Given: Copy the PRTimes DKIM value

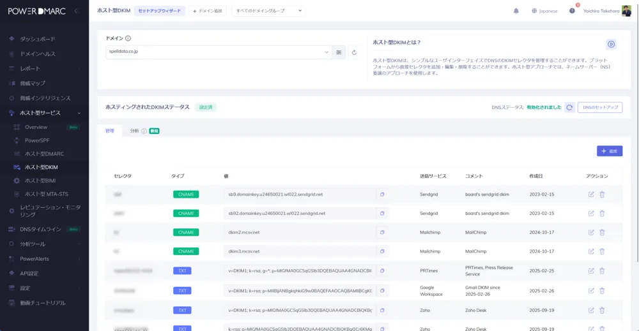Looking at the screenshot, I should pos(382,271).
